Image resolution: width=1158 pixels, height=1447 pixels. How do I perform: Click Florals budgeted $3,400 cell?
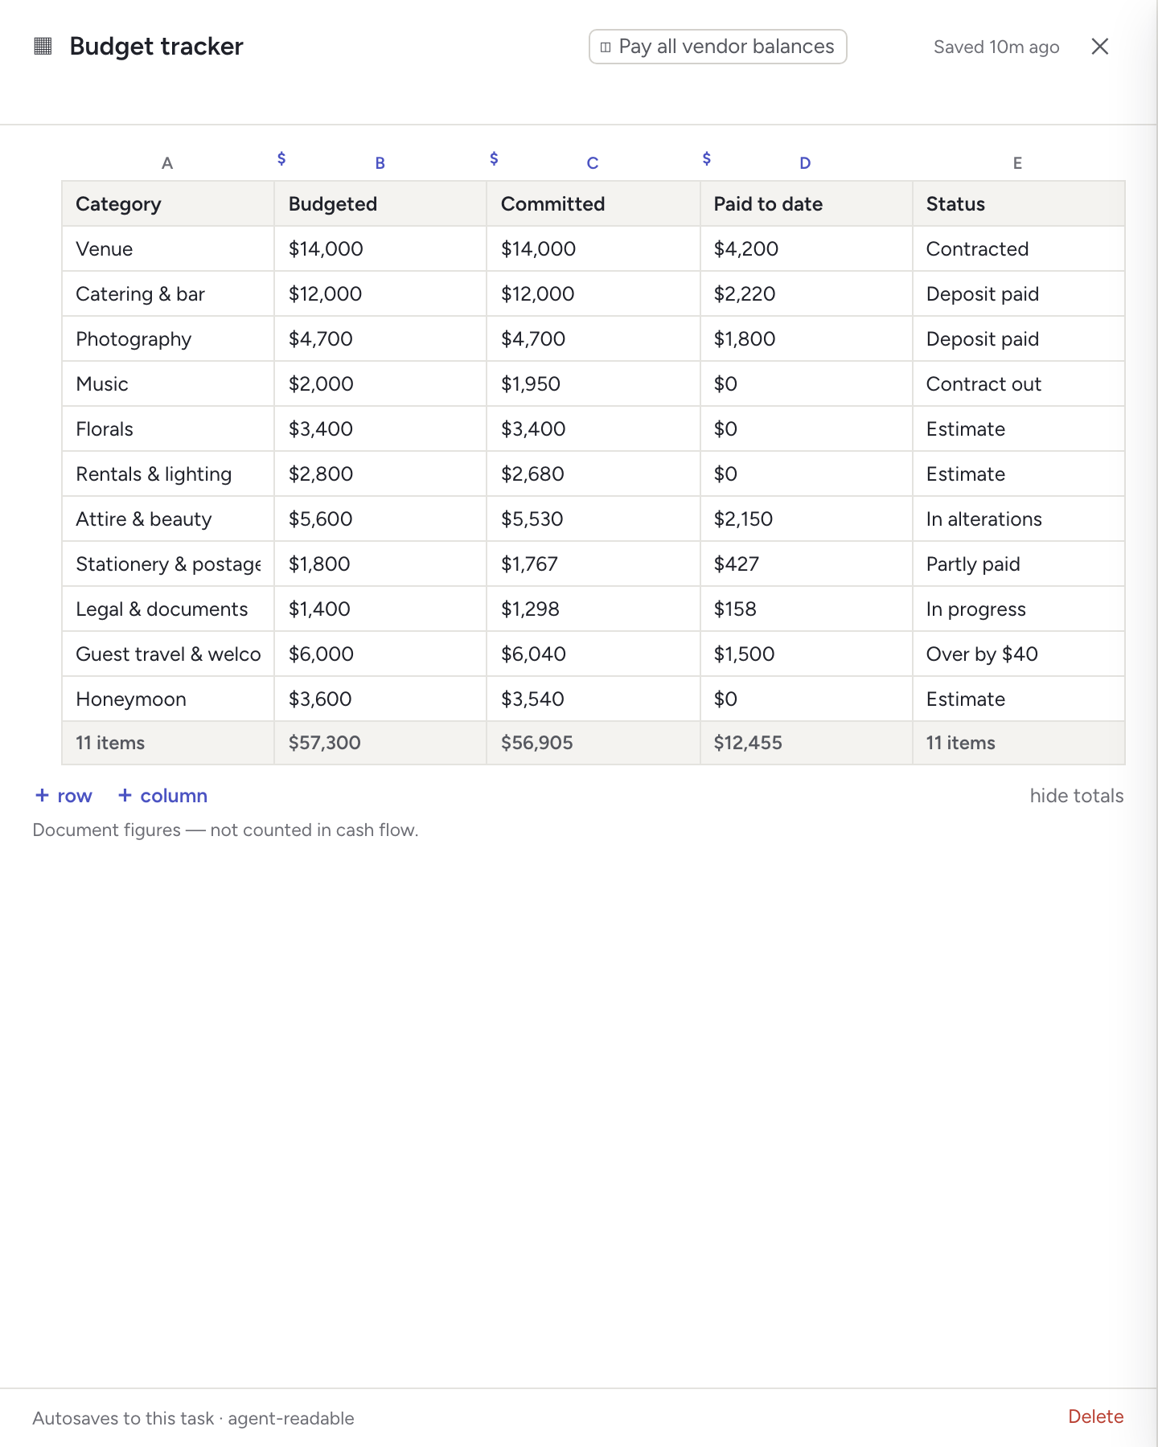[380, 429]
